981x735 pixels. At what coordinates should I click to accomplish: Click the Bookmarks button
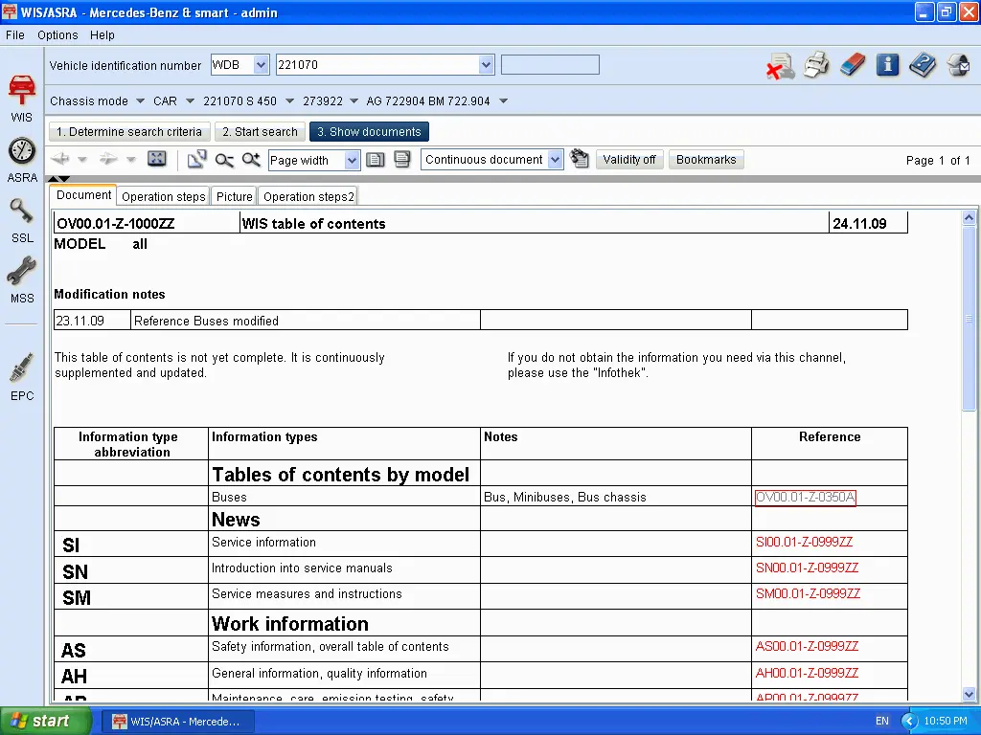point(706,160)
